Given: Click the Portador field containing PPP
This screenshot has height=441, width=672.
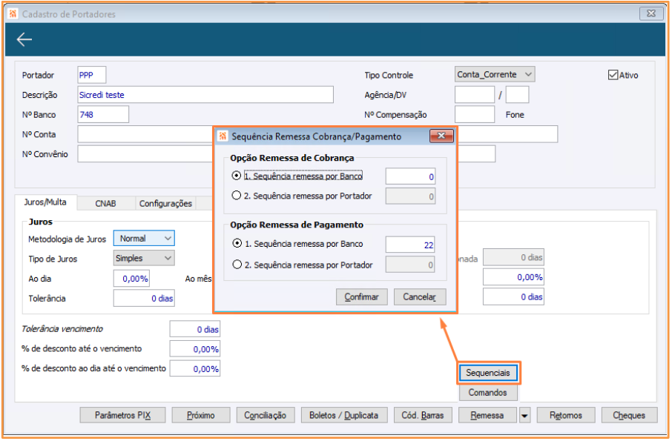Looking at the screenshot, I should pos(92,75).
